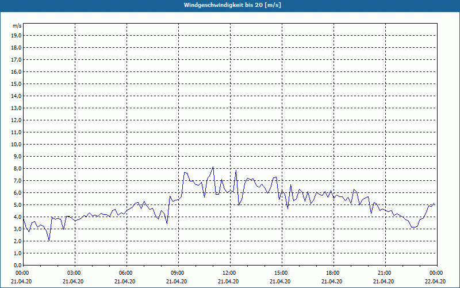
Task: Pick the y-axis tick label '16,0'
Action: 17,71
